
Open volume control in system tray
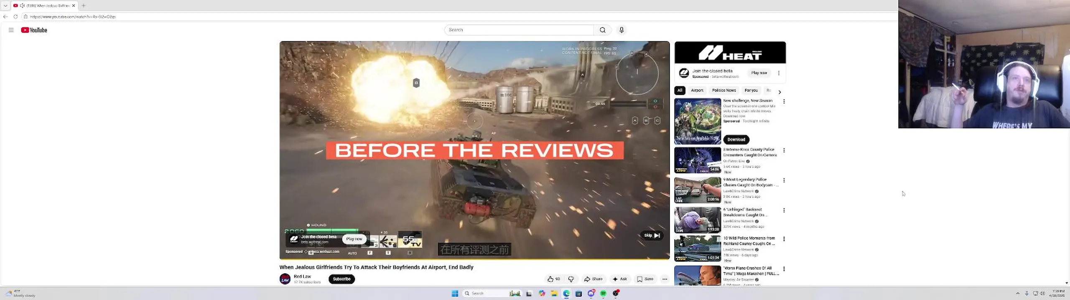pyautogui.click(x=1042, y=293)
